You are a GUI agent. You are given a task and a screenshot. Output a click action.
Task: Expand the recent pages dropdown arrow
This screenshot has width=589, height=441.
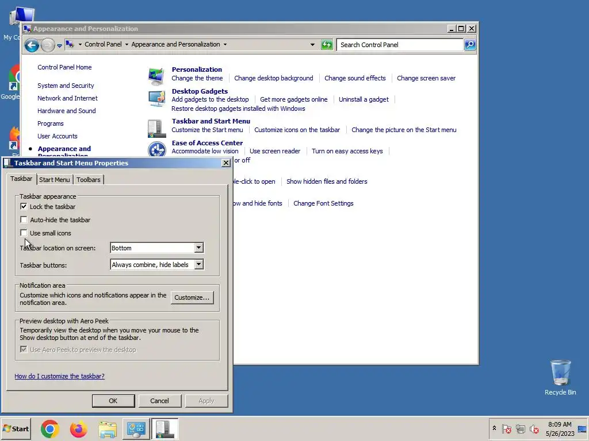pos(59,46)
